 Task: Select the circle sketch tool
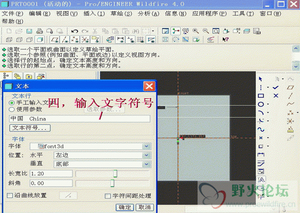pyautogui.click(x=261, y=104)
